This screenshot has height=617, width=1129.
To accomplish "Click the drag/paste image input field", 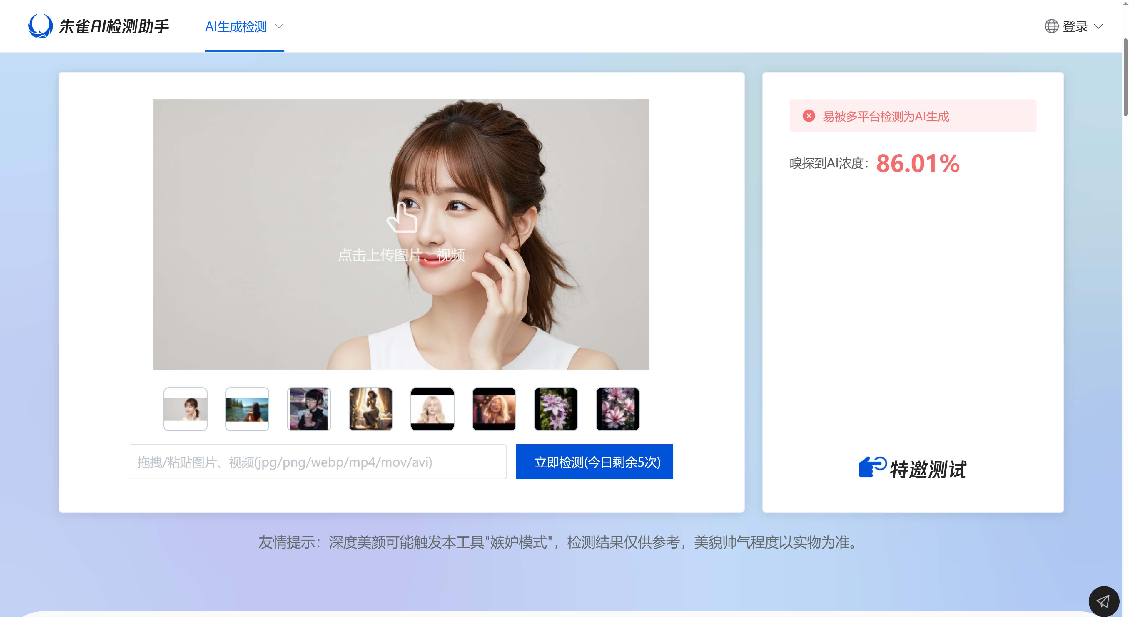I will (318, 462).
